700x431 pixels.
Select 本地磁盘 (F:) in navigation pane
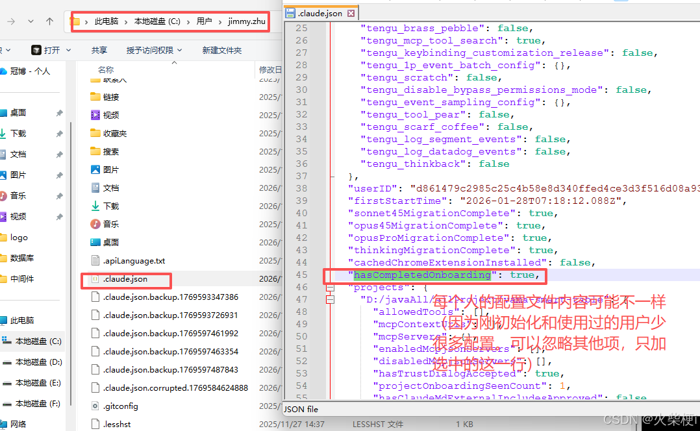(38, 403)
